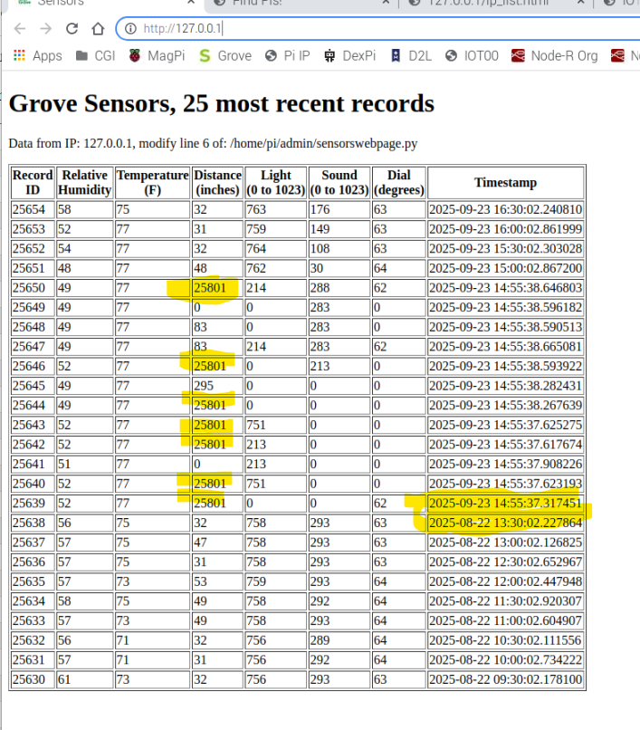Click the Timestamp column header
Viewport: 640px width, 730px height.
click(505, 182)
